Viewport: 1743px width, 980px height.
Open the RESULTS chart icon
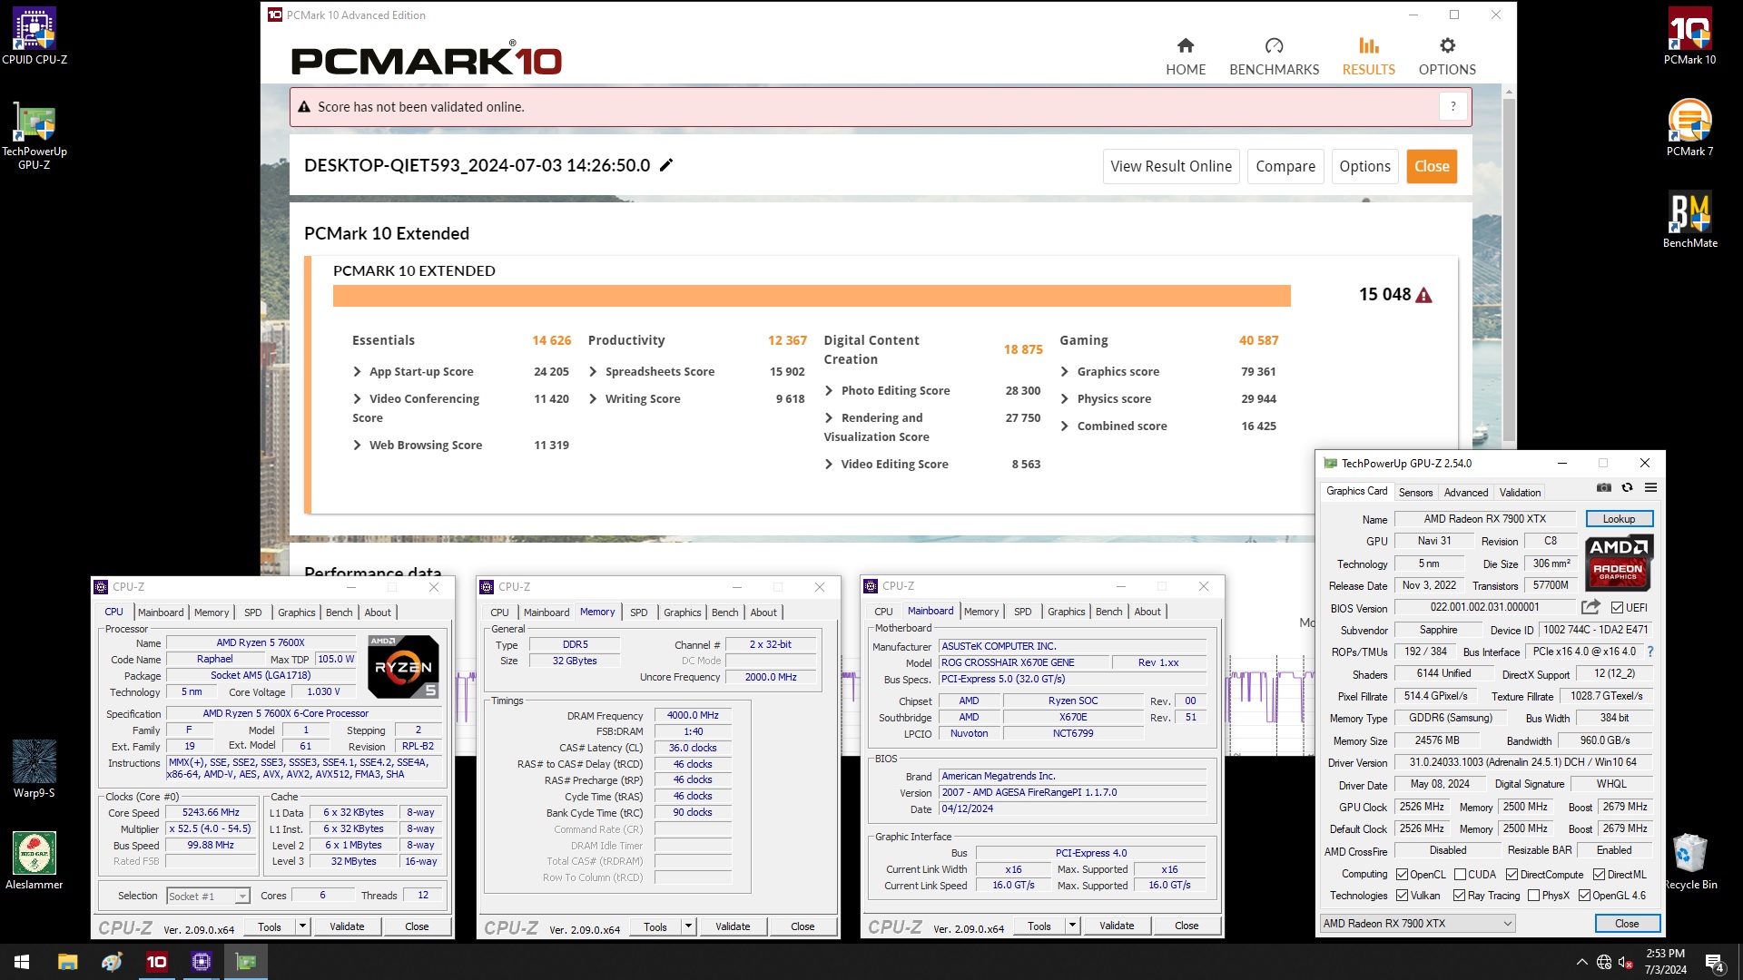1368,45
